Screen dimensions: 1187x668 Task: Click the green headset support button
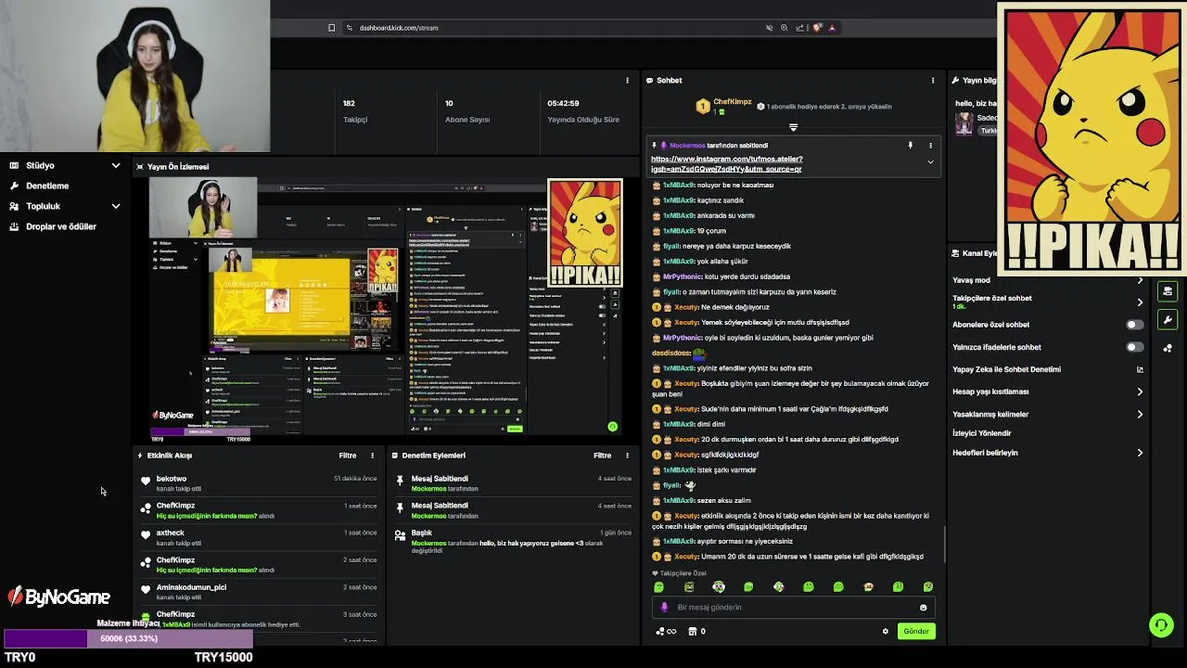pos(1161,625)
